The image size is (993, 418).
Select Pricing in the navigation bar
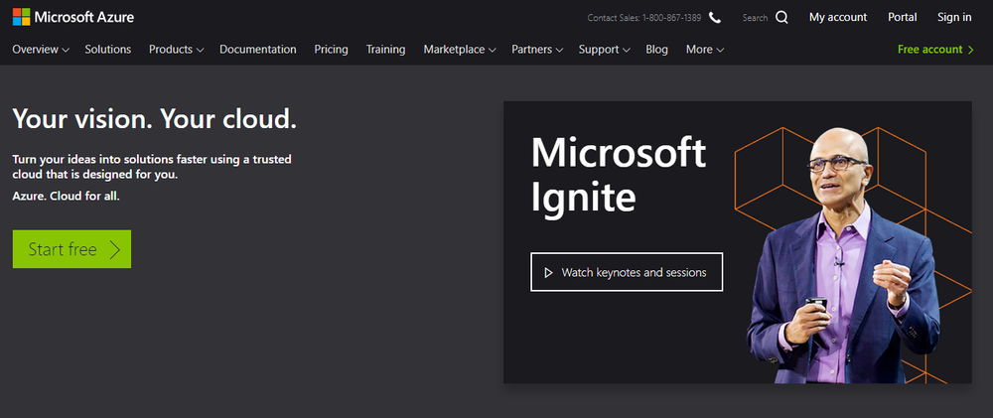pyautogui.click(x=332, y=50)
